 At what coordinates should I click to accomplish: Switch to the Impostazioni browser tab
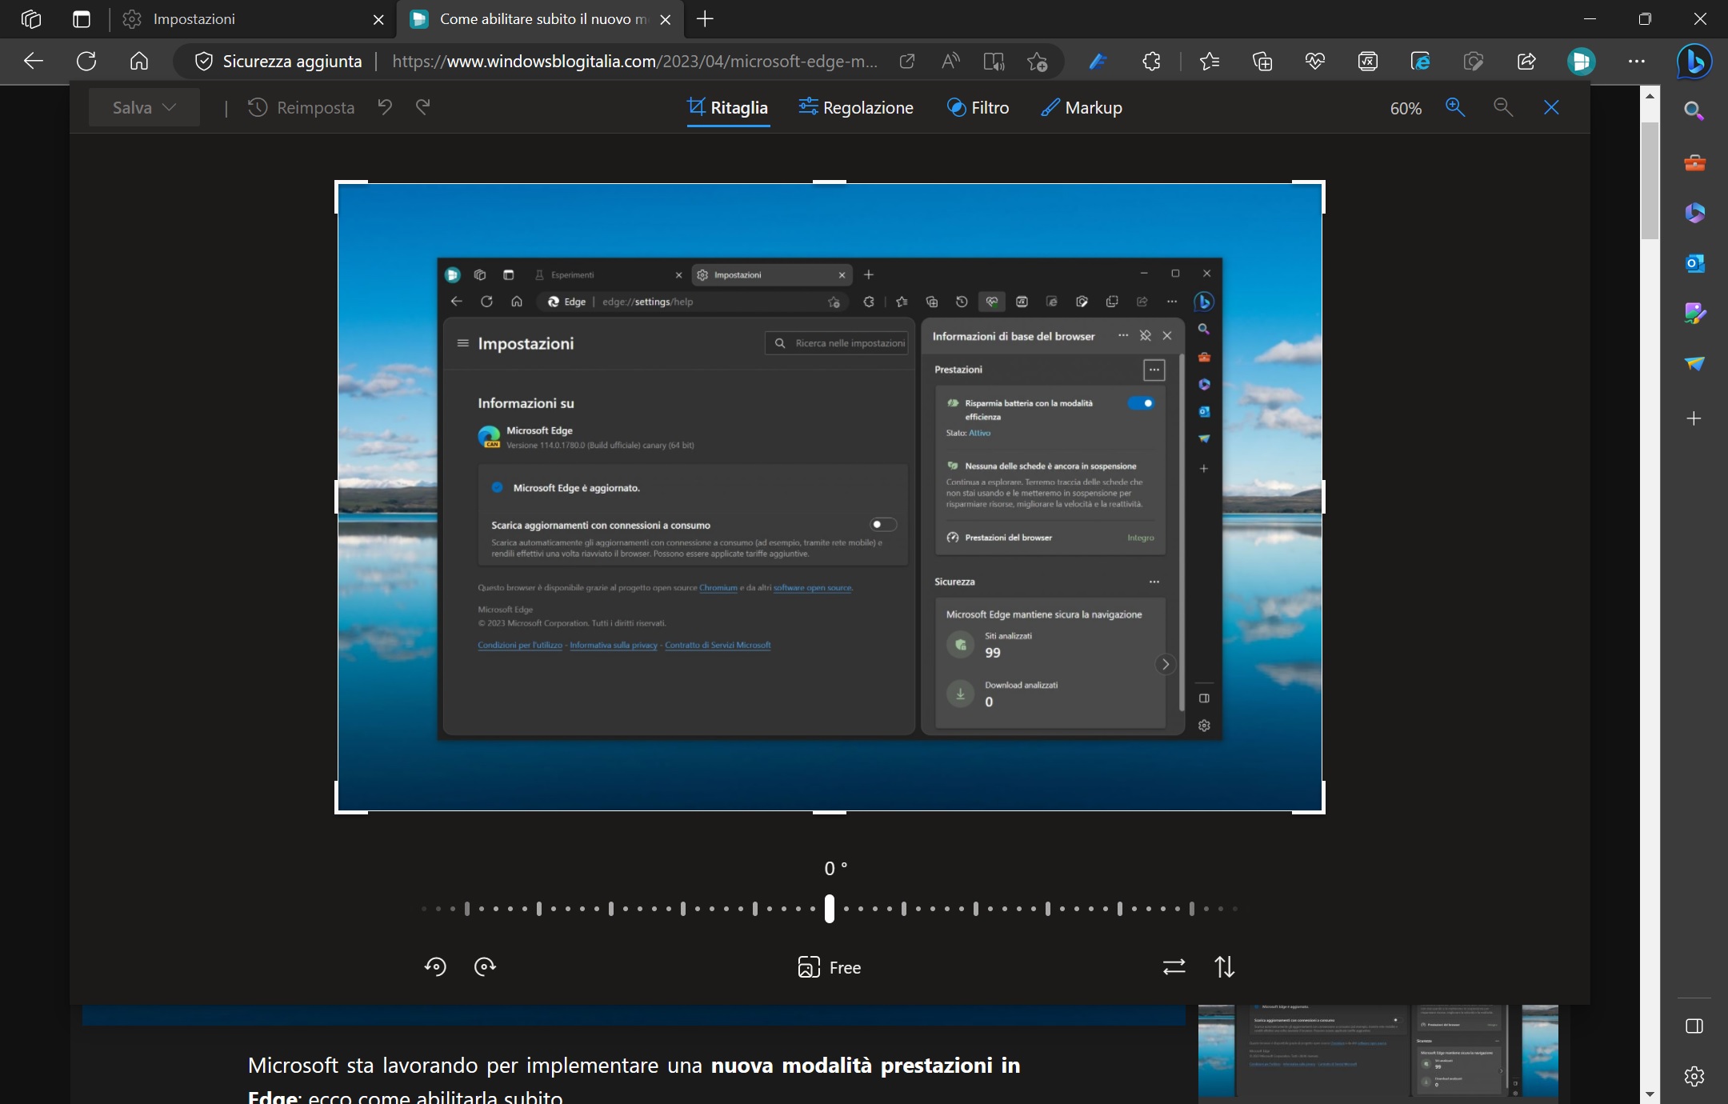click(252, 19)
